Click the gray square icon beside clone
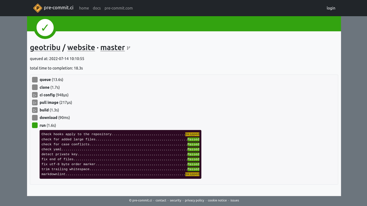Screen dimensions: 367x206 (35, 87)
